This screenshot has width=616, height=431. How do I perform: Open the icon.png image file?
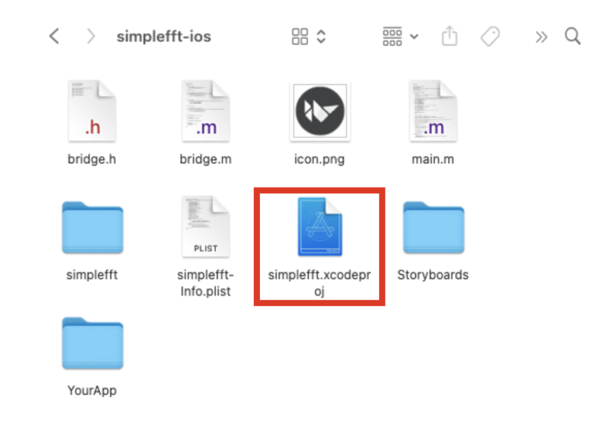(319, 110)
